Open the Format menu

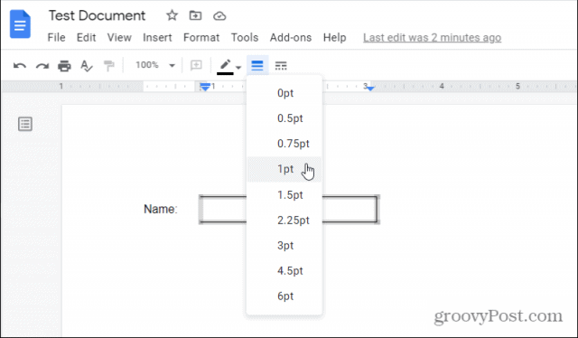tap(201, 38)
